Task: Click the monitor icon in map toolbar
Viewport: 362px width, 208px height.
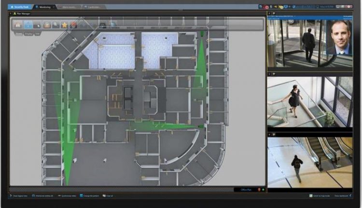Action: [x=103, y=25]
